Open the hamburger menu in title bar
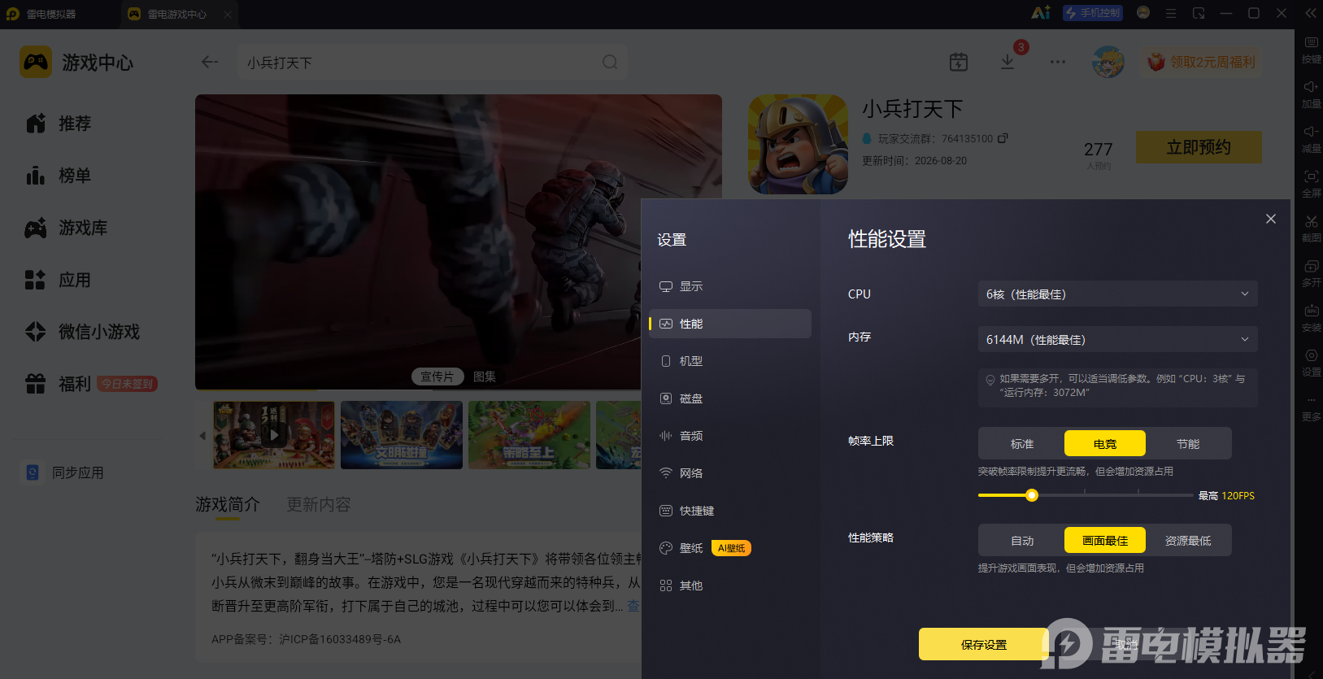 click(1171, 13)
